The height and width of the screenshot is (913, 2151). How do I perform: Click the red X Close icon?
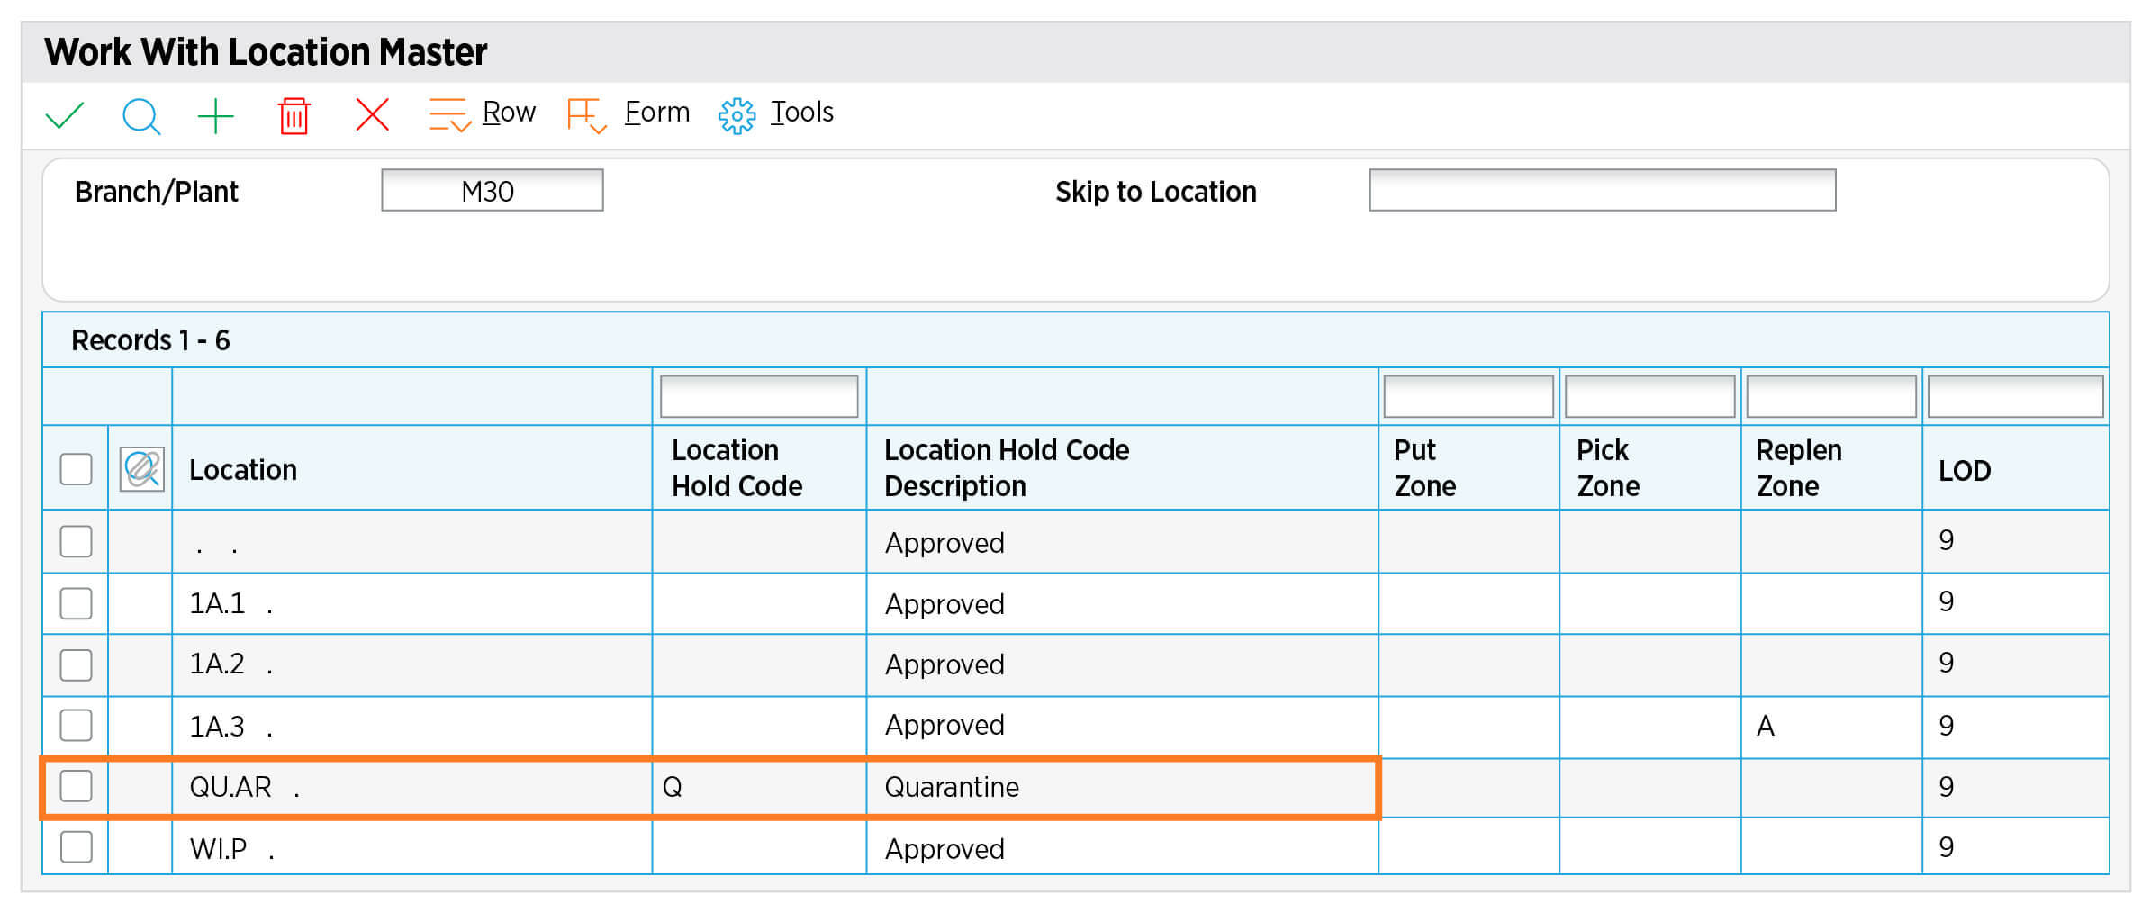[x=372, y=115]
